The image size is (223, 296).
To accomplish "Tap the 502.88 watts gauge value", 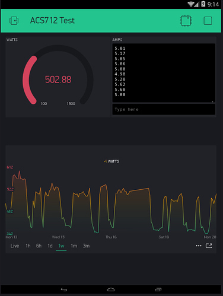I will [58, 79].
